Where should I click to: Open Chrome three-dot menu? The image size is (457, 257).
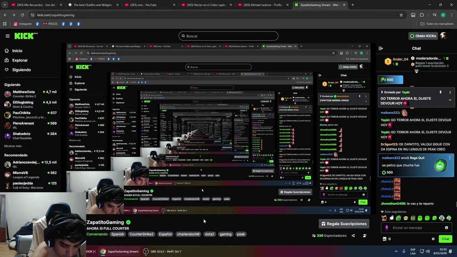tap(452, 15)
